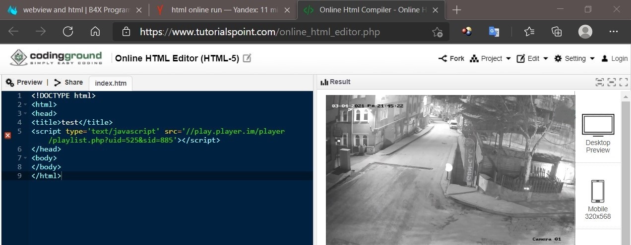
Task: Click the fullscreen result panel icon
Action: [624, 82]
